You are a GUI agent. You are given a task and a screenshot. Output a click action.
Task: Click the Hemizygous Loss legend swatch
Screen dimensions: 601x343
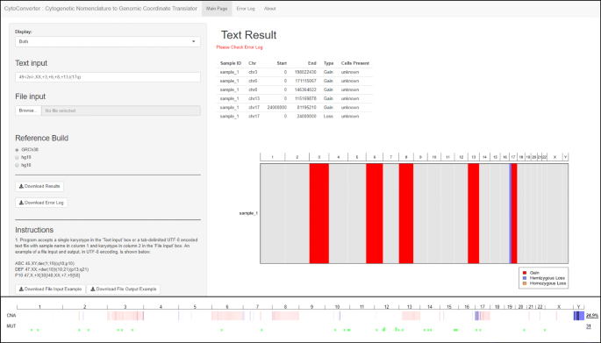click(x=525, y=278)
